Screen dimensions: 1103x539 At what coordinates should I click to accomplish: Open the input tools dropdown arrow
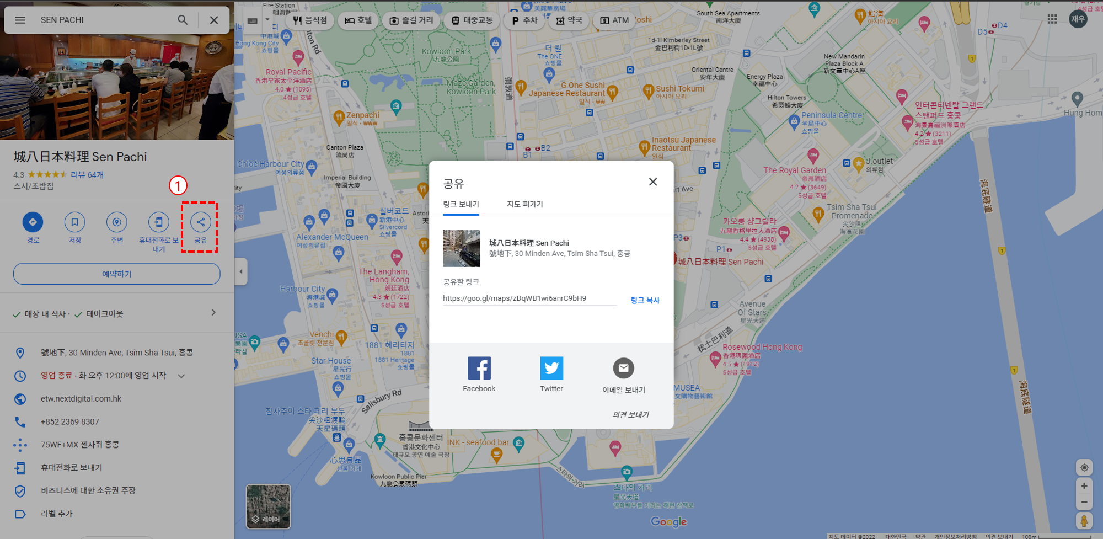click(x=268, y=20)
